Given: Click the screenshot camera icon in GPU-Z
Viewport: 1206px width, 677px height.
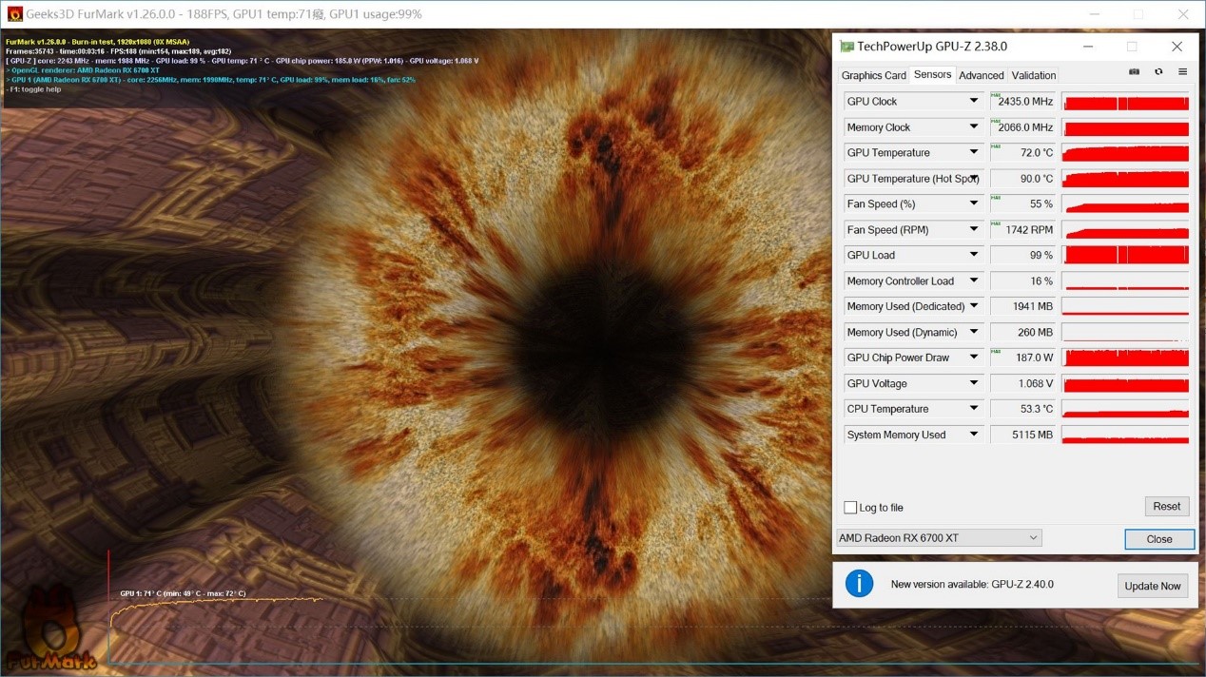Looking at the screenshot, I should [1134, 72].
